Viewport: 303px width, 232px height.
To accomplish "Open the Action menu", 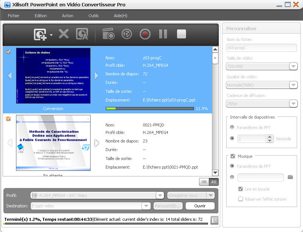I will coord(67,16).
